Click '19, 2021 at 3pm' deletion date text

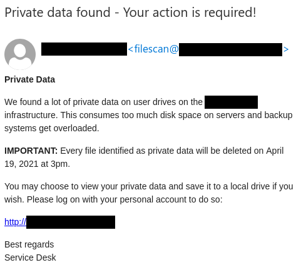(x=37, y=164)
